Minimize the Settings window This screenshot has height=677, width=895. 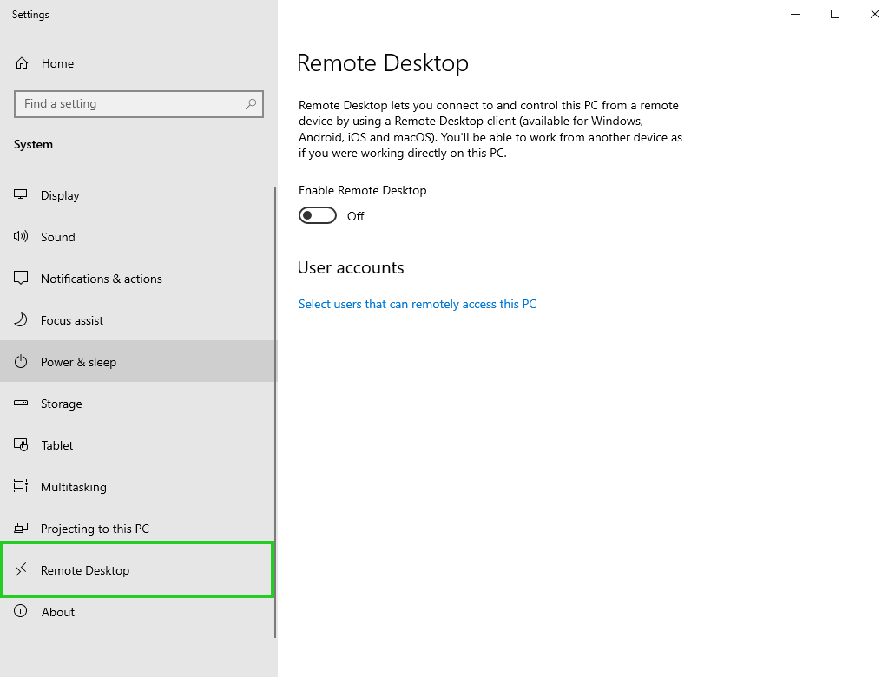click(795, 14)
